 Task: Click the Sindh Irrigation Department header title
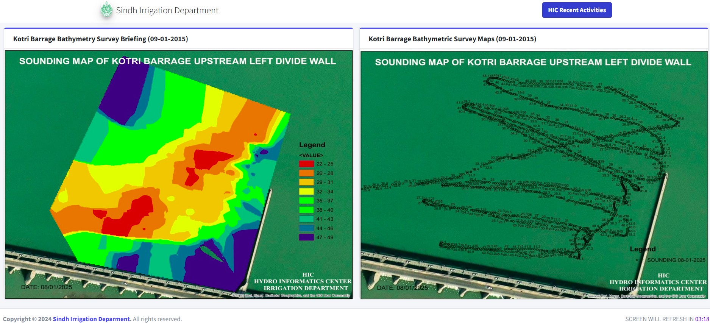click(167, 10)
